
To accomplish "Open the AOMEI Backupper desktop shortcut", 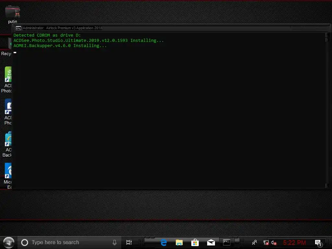I will click(7, 144).
